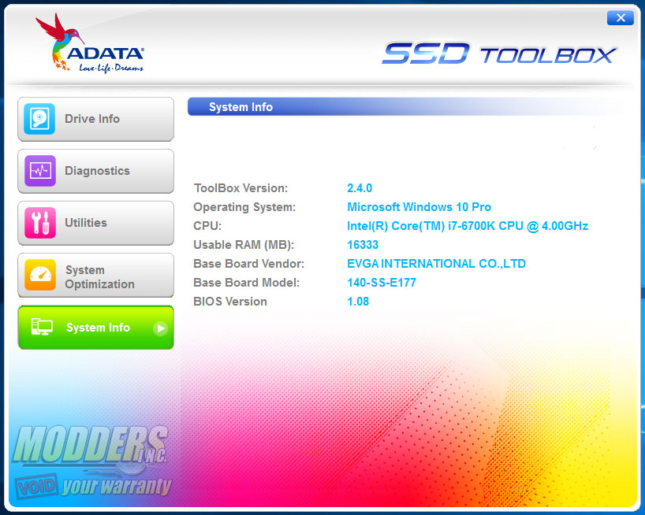Click the System Optimization gauge icon
Screen dimensions: 645x515
[x=40, y=275]
